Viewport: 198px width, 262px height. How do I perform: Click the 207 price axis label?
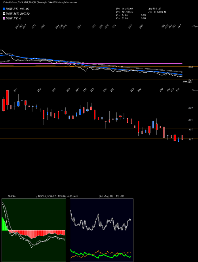tap(190, 119)
